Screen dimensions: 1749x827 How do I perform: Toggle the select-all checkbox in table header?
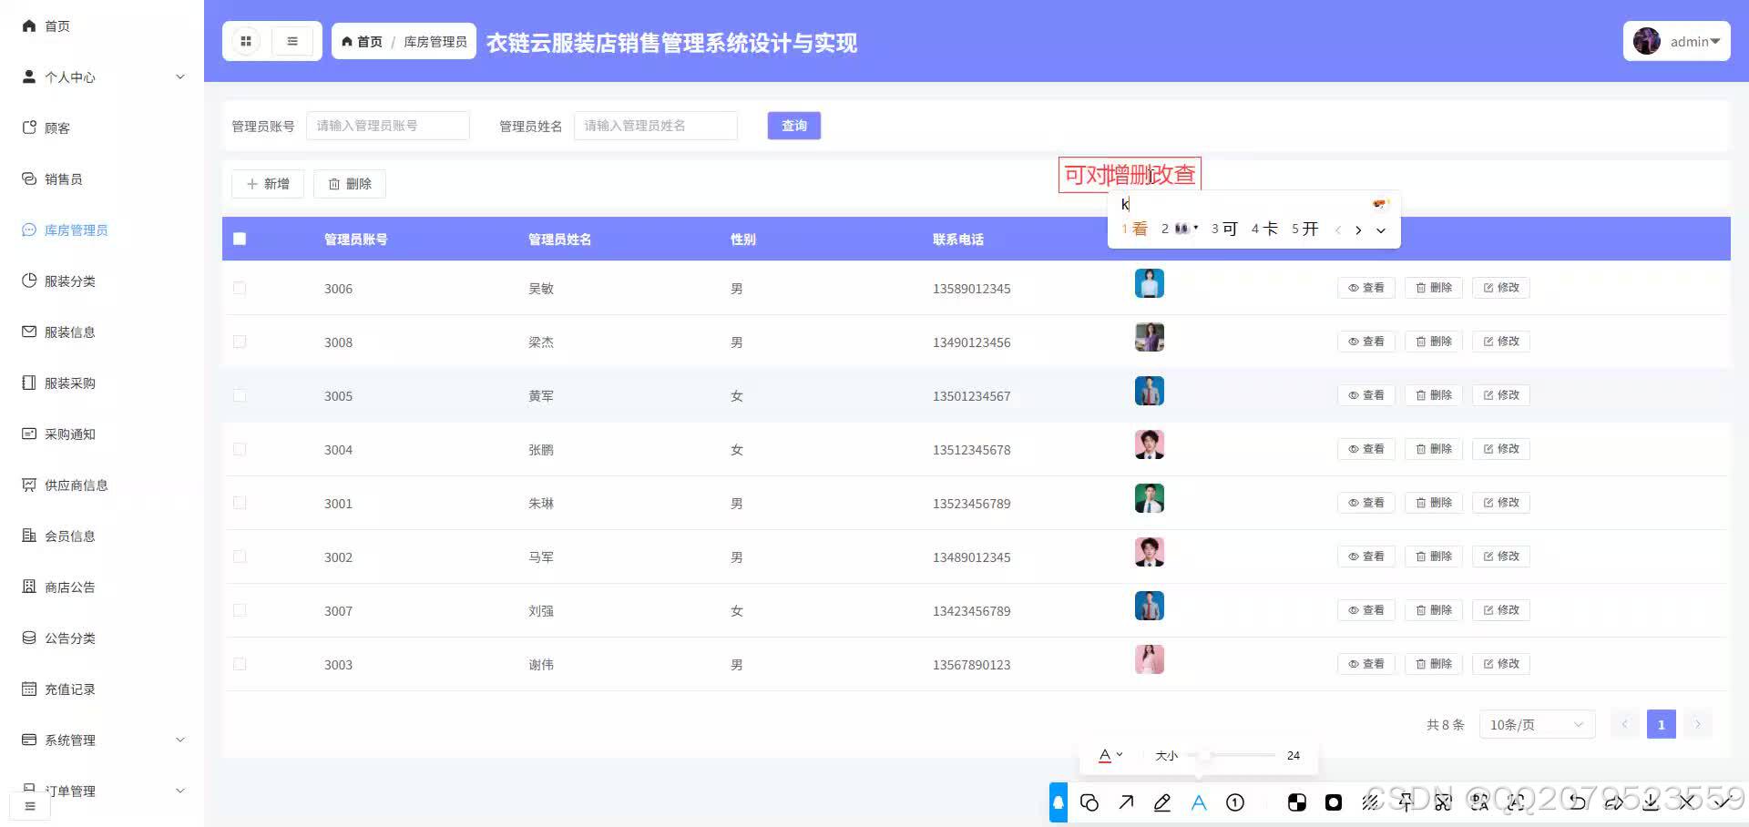click(240, 239)
